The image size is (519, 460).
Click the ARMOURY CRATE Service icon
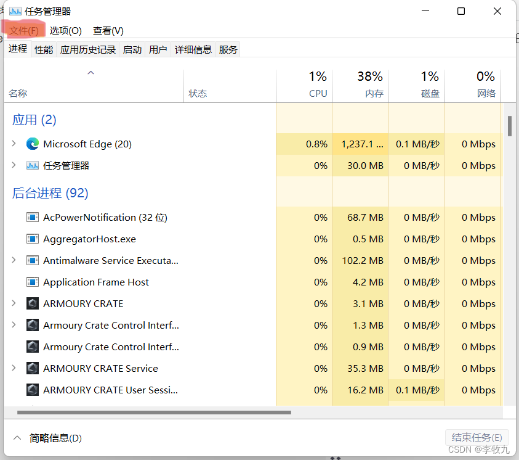[33, 368]
